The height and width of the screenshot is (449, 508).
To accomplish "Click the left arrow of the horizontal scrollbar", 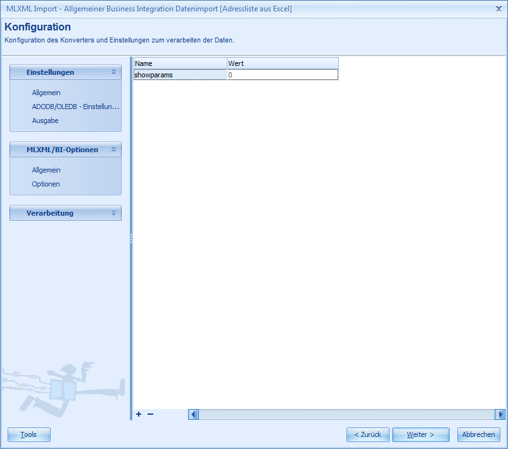I will click(x=193, y=414).
